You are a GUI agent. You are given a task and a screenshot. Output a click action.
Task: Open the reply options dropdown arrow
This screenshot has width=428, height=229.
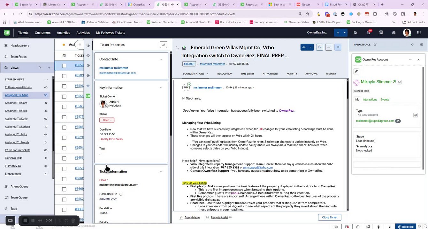pos(311,47)
